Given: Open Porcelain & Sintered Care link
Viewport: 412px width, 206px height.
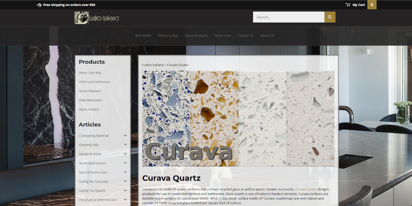Looking at the screenshot, I should (x=98, y=200).
